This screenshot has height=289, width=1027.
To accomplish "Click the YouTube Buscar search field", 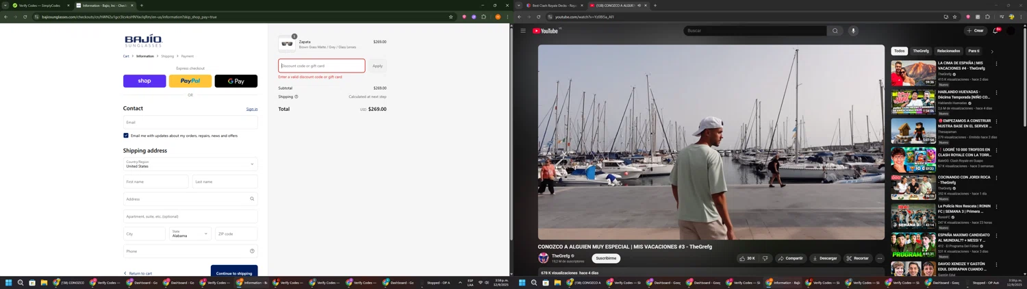I will pos(755,31).
